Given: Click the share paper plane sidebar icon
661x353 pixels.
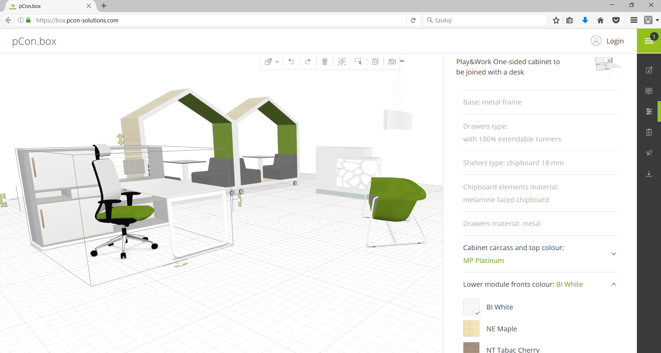Looking at the screenshot, I should coord(649,153).
